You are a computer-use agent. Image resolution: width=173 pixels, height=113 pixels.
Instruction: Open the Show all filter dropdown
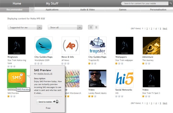[65, 27]
